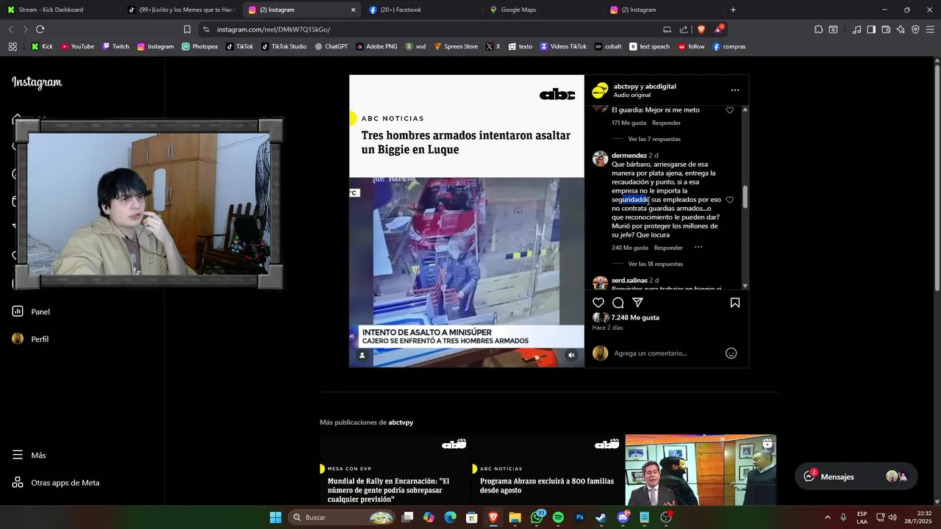Image resolution: width=941 pixels, height=529 pixels.
Task: Open the Más menu in sidebar
Action: click(x=29, y=456)
